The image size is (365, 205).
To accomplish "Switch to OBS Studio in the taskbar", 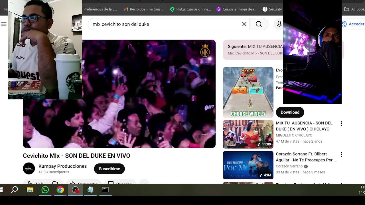I will (x=75, y=190).
